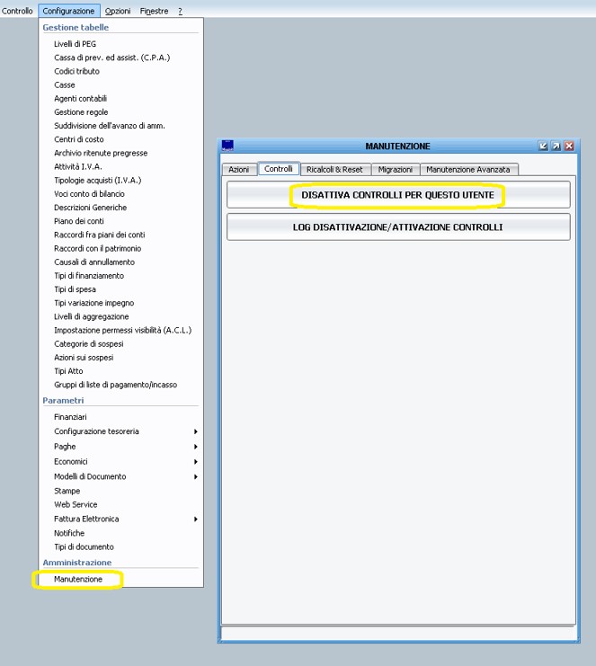Switch to the Azioni tab
The height and width of the screenshot is (666, 596).
point(239,170)
